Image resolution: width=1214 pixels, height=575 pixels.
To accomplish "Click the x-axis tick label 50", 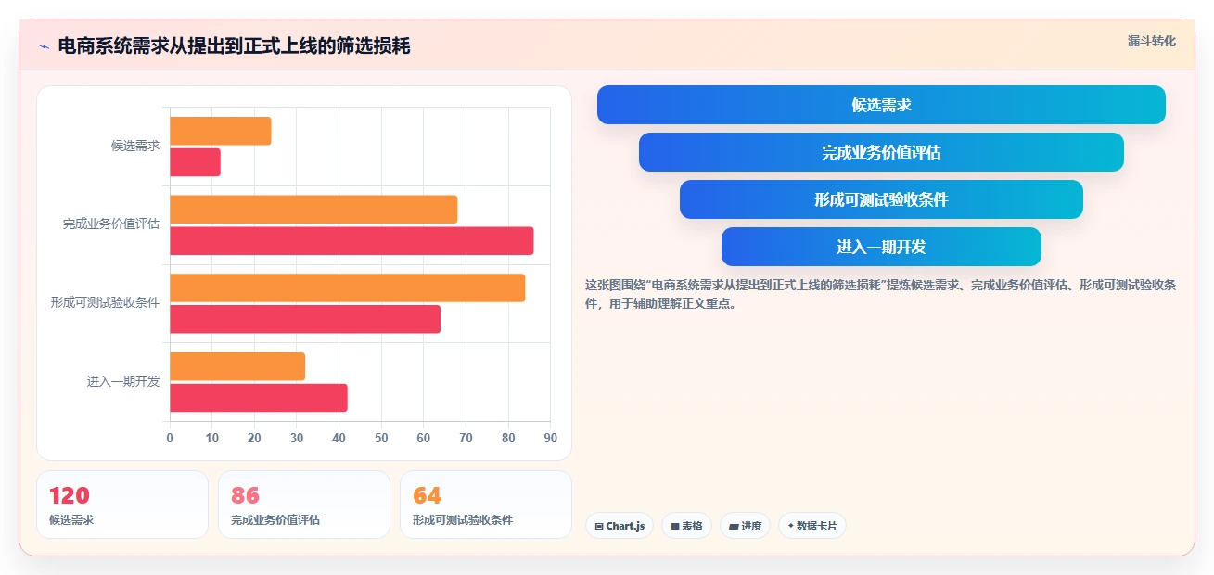I will pos(381,438).
